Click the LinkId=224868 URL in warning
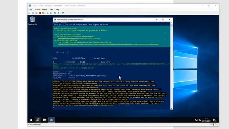The image size is (229, 129). tap(75, 83)
